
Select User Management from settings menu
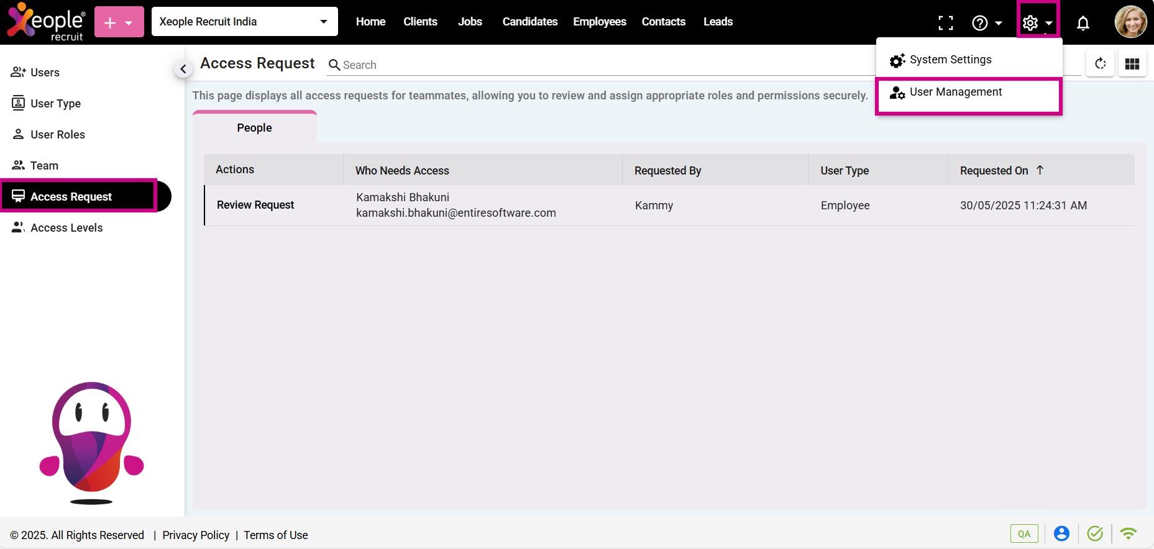tap(955, 92)
